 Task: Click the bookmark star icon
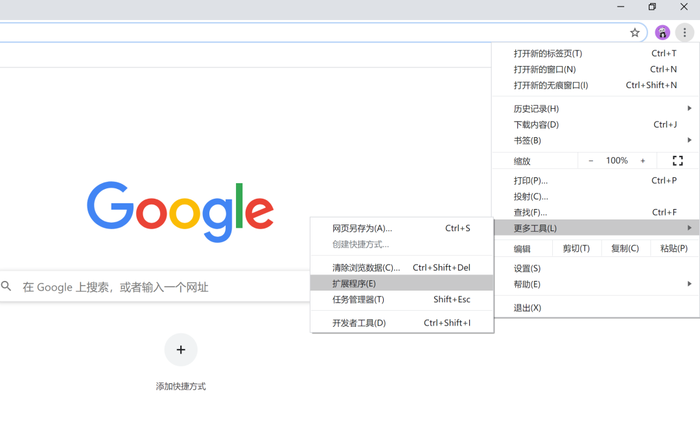pyautogui.click(x=635, y=32)
